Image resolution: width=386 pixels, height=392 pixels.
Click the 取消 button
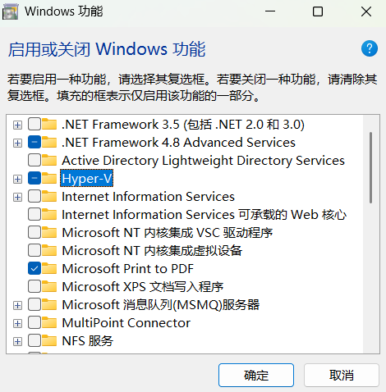(x=342, y=375)
